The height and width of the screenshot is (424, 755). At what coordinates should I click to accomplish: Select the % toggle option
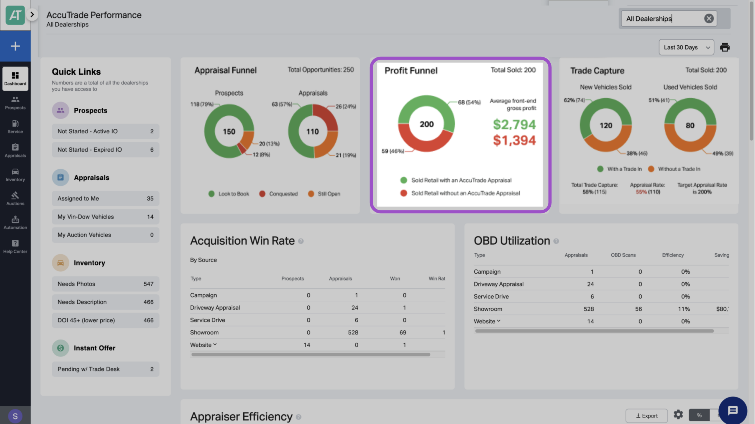699,415
